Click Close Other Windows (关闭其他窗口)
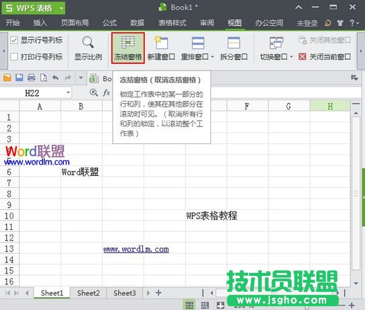Screen dimensions: 365x310 324,40
